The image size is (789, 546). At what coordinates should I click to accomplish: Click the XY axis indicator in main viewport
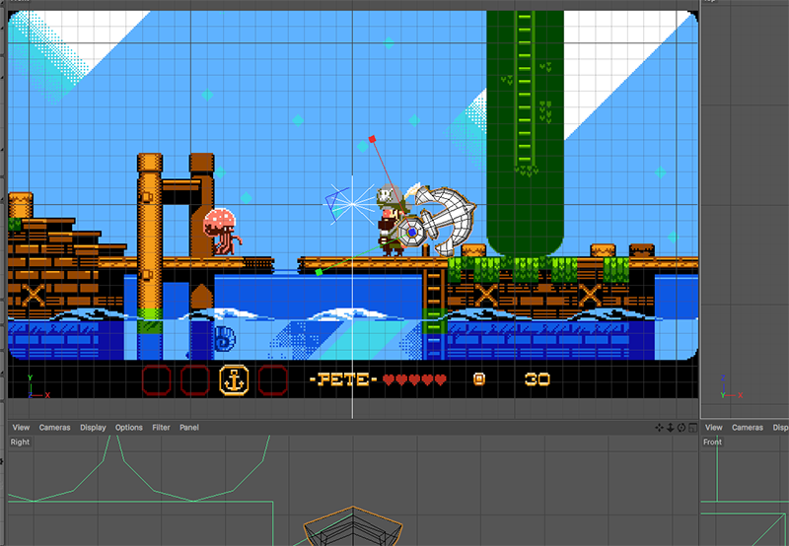tap(37, 387)
